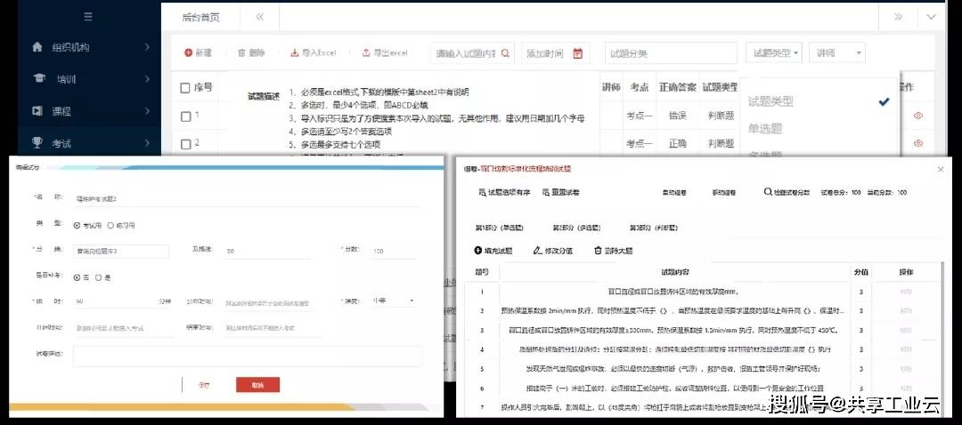Open the 试题类型 dropdown
Viewport: 962px width, 425px height.
pos(776,53)
